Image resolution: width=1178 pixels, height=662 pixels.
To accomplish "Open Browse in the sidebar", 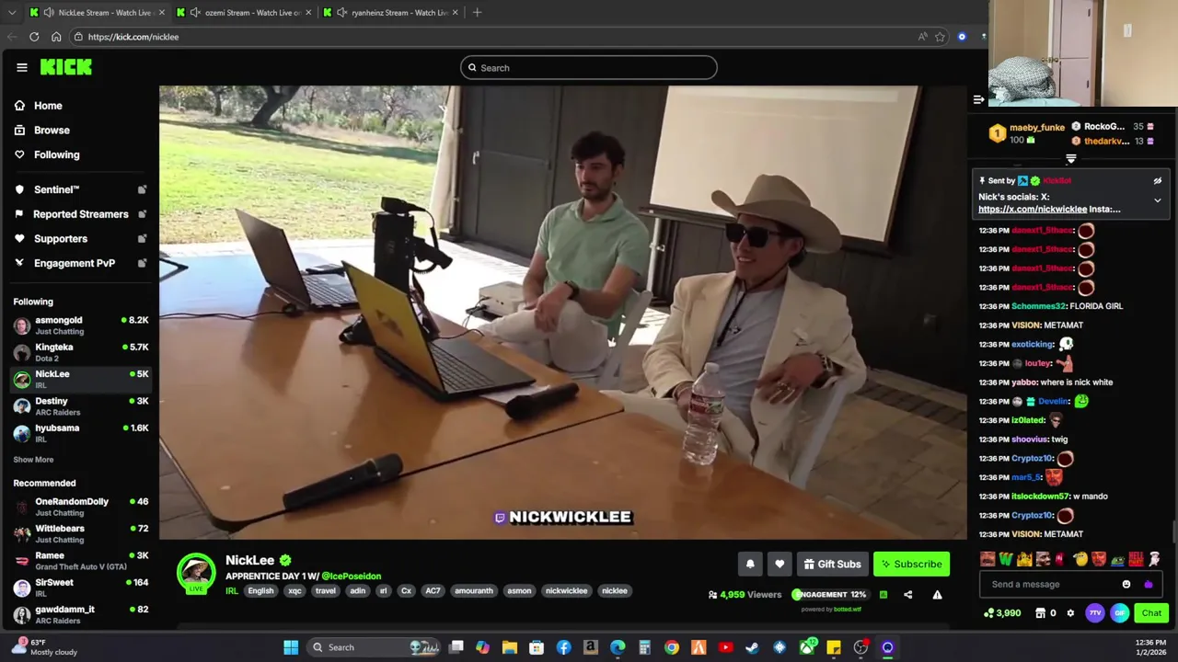I will click(52, 131).
